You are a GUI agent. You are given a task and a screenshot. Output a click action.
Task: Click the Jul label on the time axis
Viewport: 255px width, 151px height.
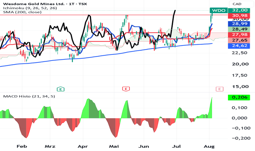tap(176, 146)
